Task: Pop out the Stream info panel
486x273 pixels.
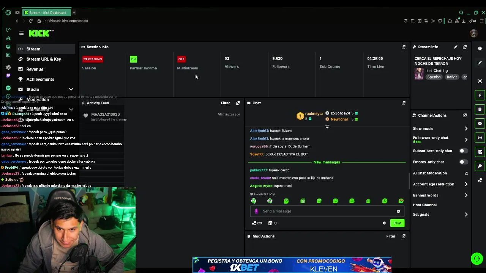Action: pyautogui.click(x=464, y=47)
